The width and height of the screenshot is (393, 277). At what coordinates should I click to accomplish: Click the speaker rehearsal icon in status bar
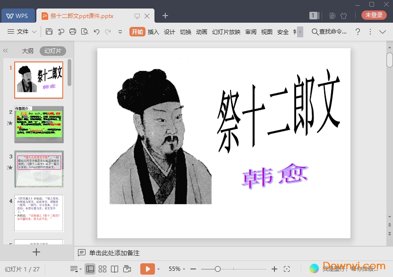[127, 269]
